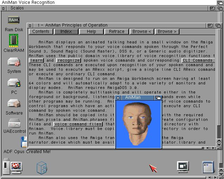Image resolution: width=224 pixels, height=179 pixels.
Task: Open the Ram Disk icon
Action: pyautogui.click(x=14, y=20)
